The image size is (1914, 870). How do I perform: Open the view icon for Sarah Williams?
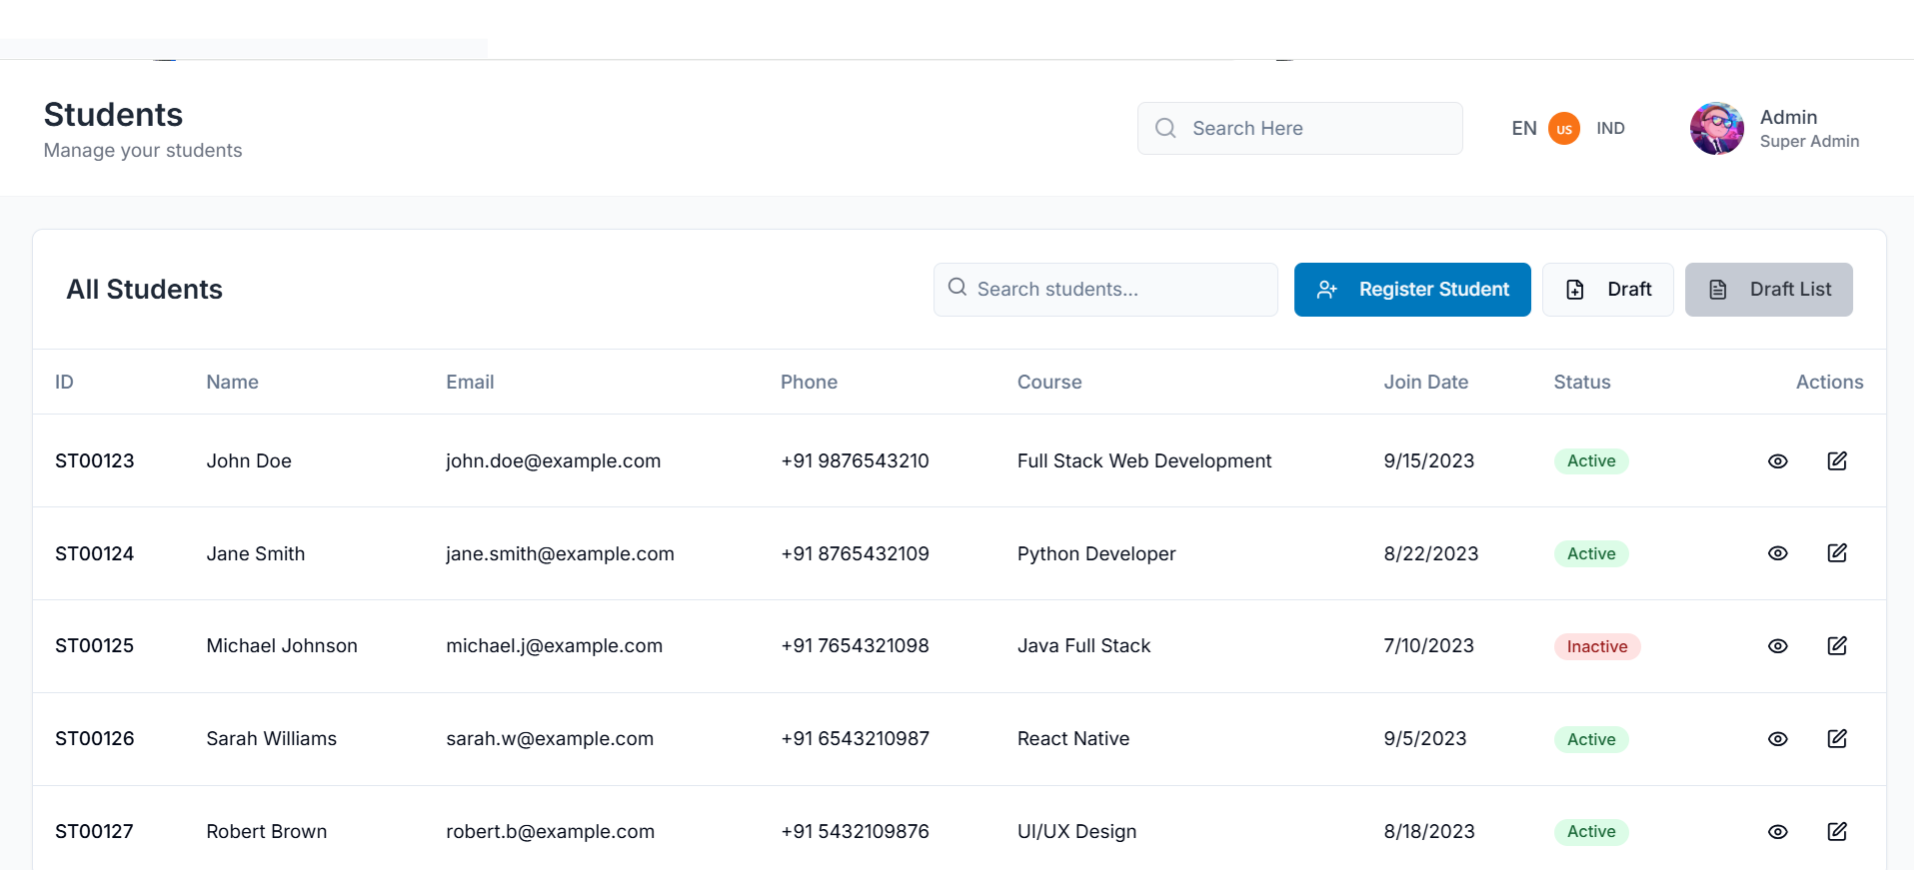[1777, 739]
